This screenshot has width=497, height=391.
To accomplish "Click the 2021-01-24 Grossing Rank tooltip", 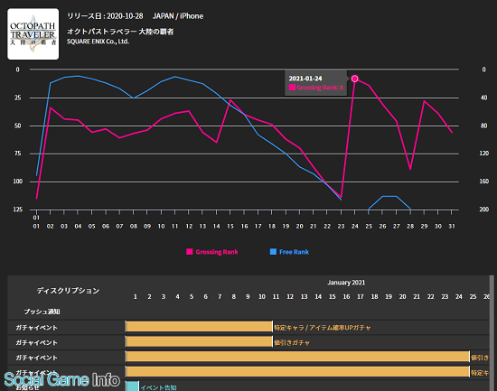I will click(x=315, y=83).
